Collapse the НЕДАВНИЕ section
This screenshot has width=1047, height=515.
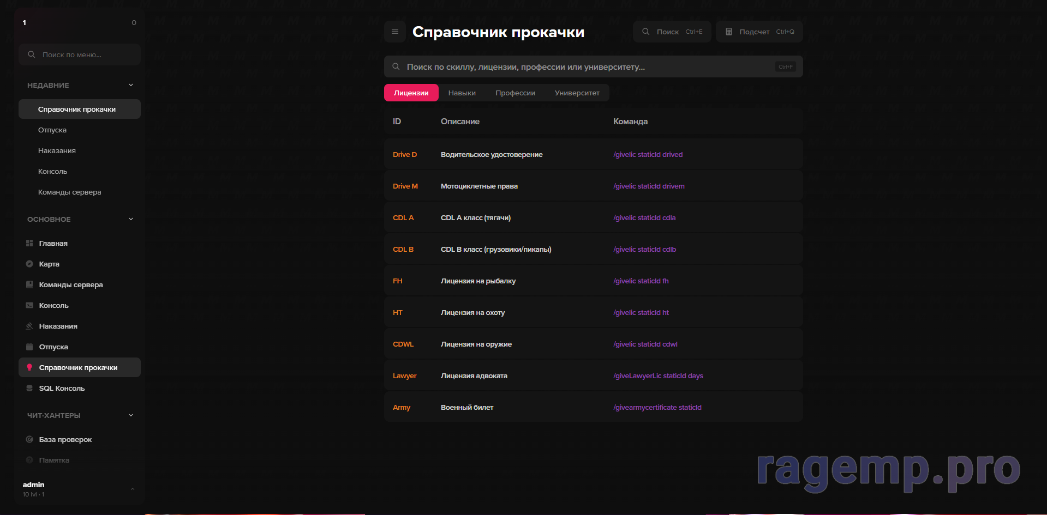[x=131, y=85]
